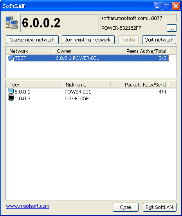Sort by Peers Active/Total column header
Image resolution: width=182 pixels, height=216 pixels.
[146, 51]
